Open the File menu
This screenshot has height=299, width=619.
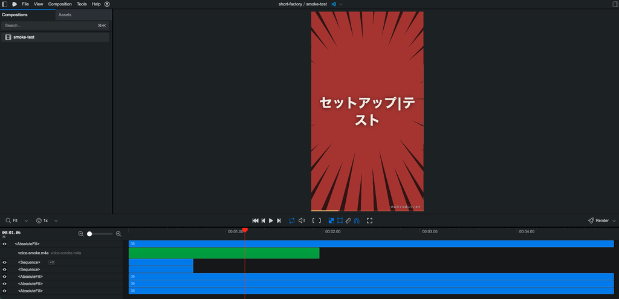pos(25,4)
